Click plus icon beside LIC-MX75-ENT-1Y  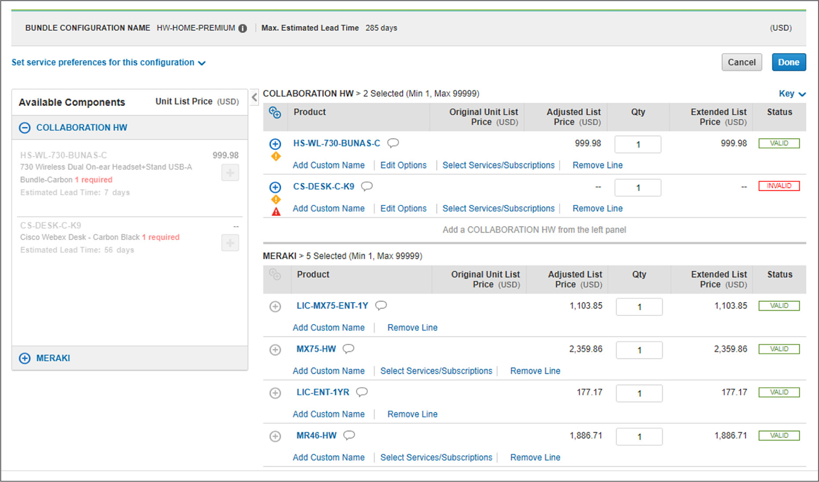click(275, 307)
